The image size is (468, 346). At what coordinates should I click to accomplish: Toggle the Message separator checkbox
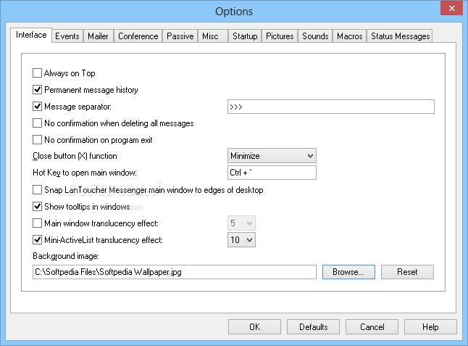coord(38,107)
